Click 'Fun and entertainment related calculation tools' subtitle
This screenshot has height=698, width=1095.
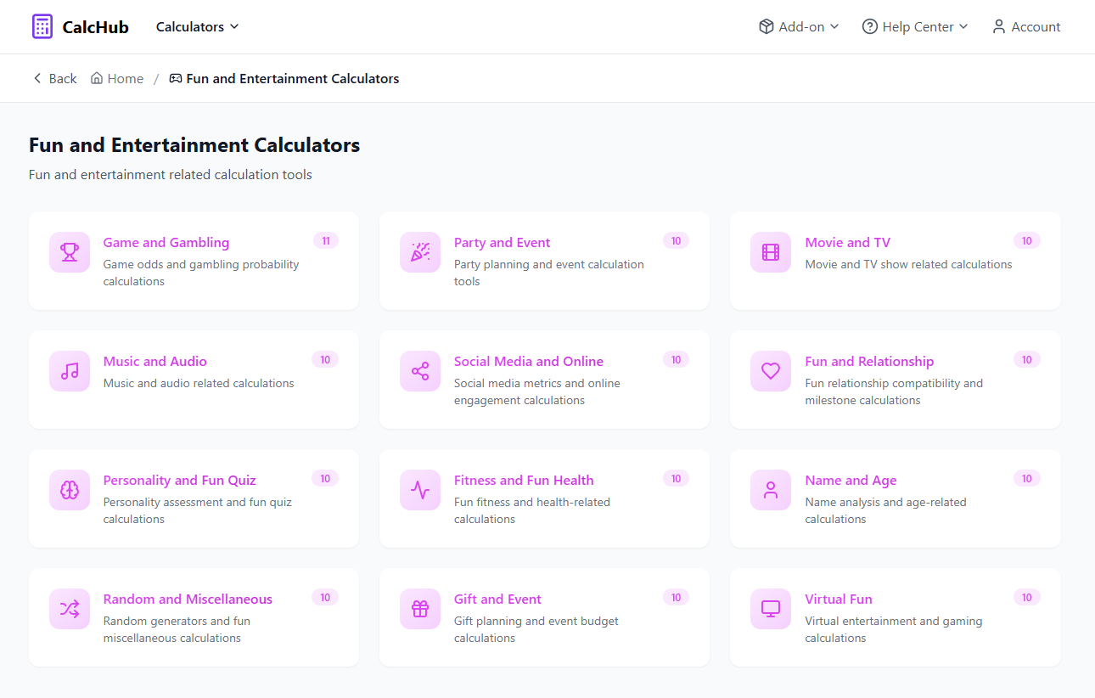171,174
